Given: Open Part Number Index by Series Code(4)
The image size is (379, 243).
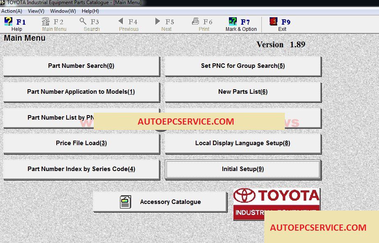Looking at the screenshot, I should coord(81,169).
